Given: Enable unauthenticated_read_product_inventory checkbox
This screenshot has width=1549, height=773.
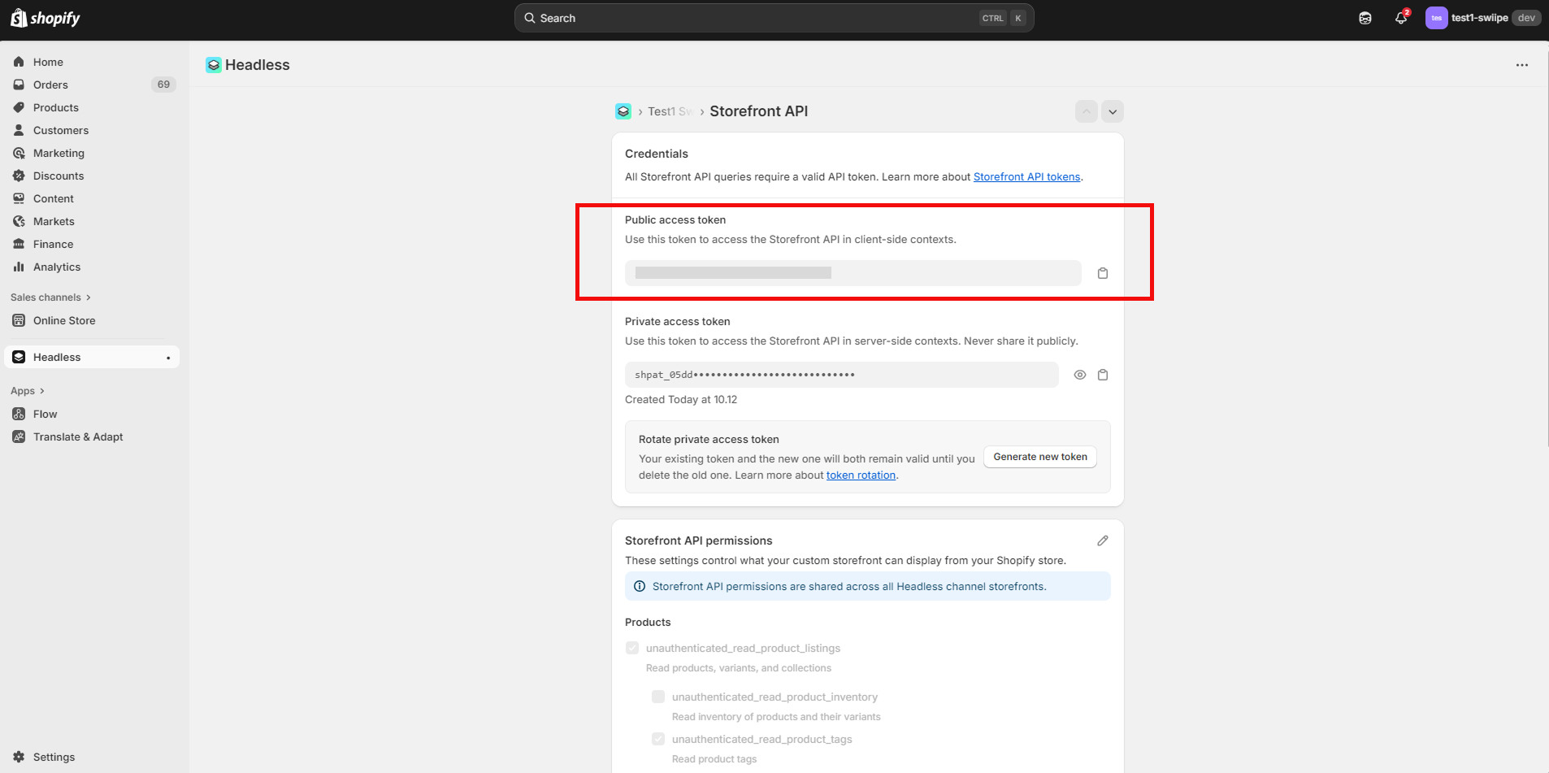Looking at the screenshot, I should [658, 697].
